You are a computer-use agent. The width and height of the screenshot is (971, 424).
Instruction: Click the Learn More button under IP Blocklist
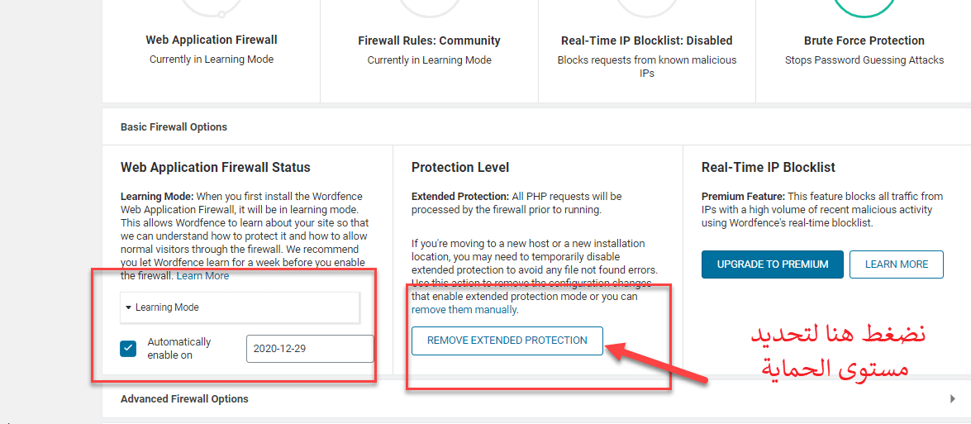pyautogui.click(x=896, y=264)
